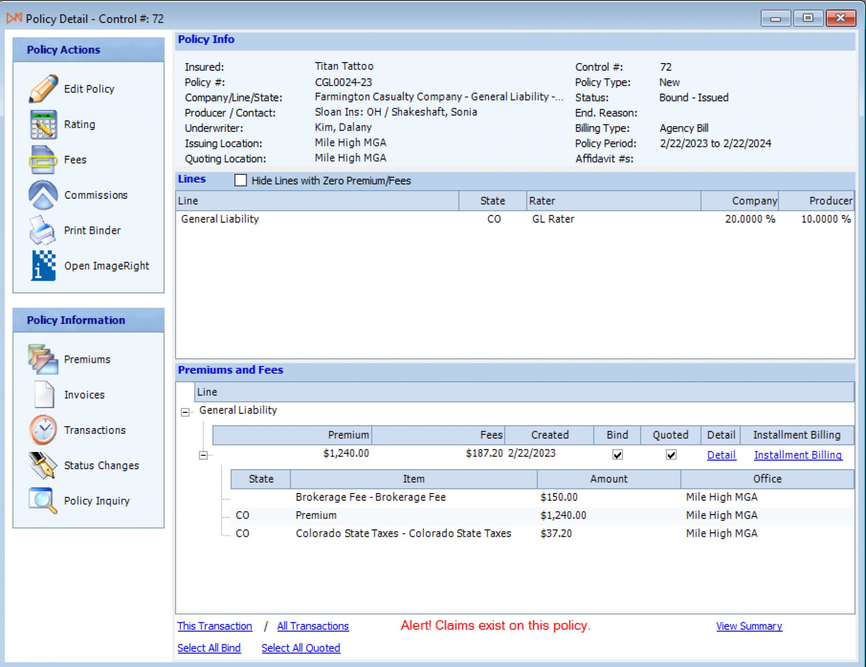Click the Status Changes pen icon
Image resolution: width=866 pixels, height=667 pixels.
click(43, 465)
